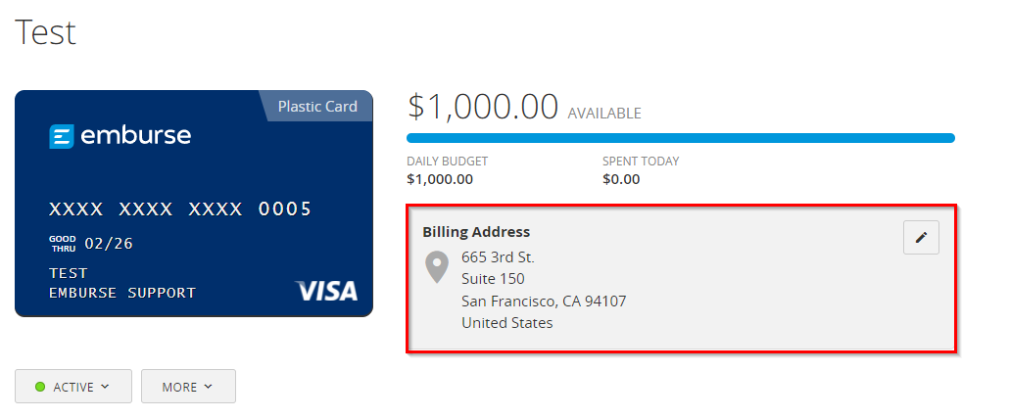Select the card number ending in 0005
Viewport: 1010px width, 418px height.
click(180, 209)
